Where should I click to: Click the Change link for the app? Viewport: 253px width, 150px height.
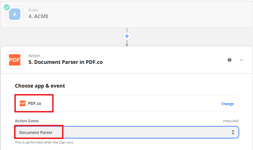(x=227, y=104)
